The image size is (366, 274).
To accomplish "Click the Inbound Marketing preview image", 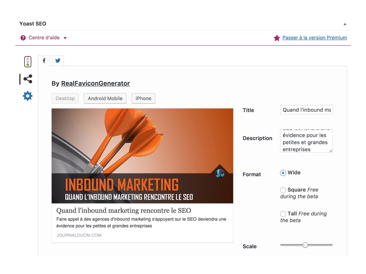I will (142, 156).
